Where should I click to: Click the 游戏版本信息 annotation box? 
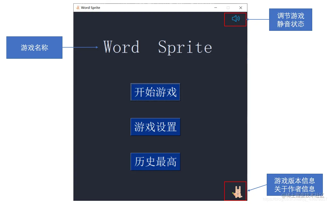(x=295, y=185)
